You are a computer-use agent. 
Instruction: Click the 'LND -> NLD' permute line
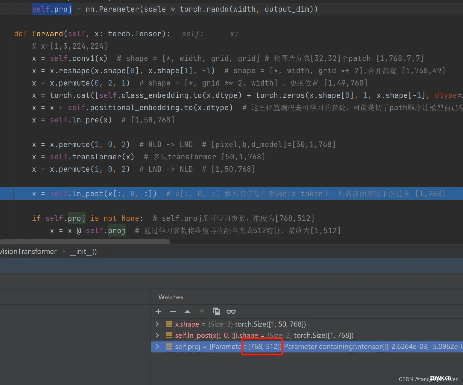coord(144,169)
